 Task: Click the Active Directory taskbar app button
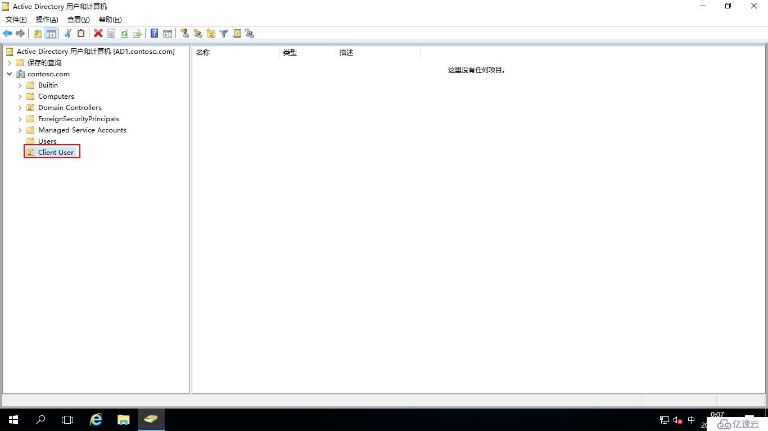[x=151, y=420]
